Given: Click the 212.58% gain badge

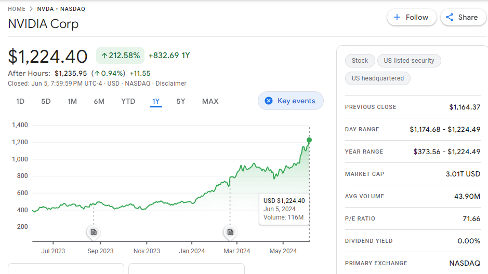Looking at the screenshot, I should (x=120, y=56).
